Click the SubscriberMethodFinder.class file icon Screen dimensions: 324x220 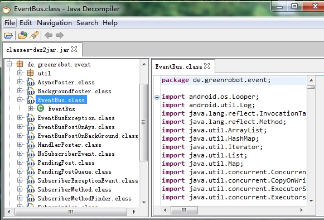tap(31, 198)
